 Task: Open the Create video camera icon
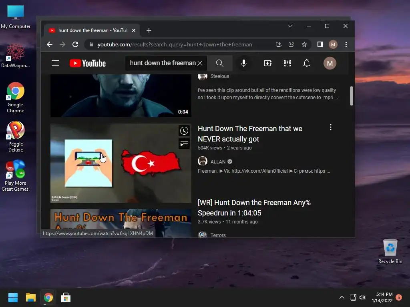click(268, 63)
